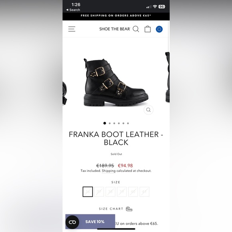Select size 41 option

[x=144, y=192]
